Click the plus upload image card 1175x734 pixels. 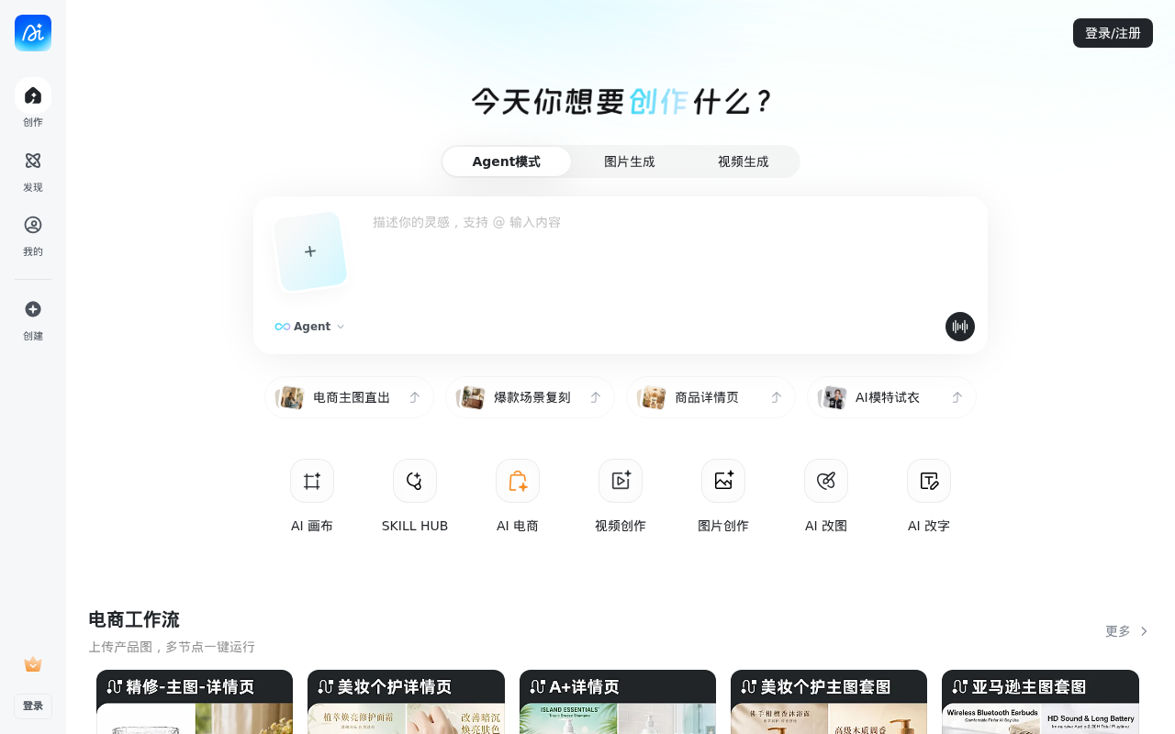pos(310,251)
